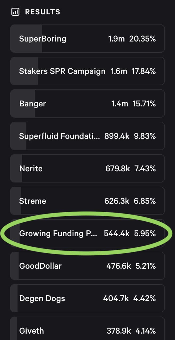
Task: Click the 5.95% vote share
Action: point(145,234)
